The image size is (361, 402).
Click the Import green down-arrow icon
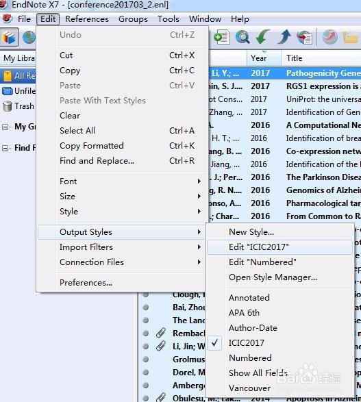coord(262,37)
